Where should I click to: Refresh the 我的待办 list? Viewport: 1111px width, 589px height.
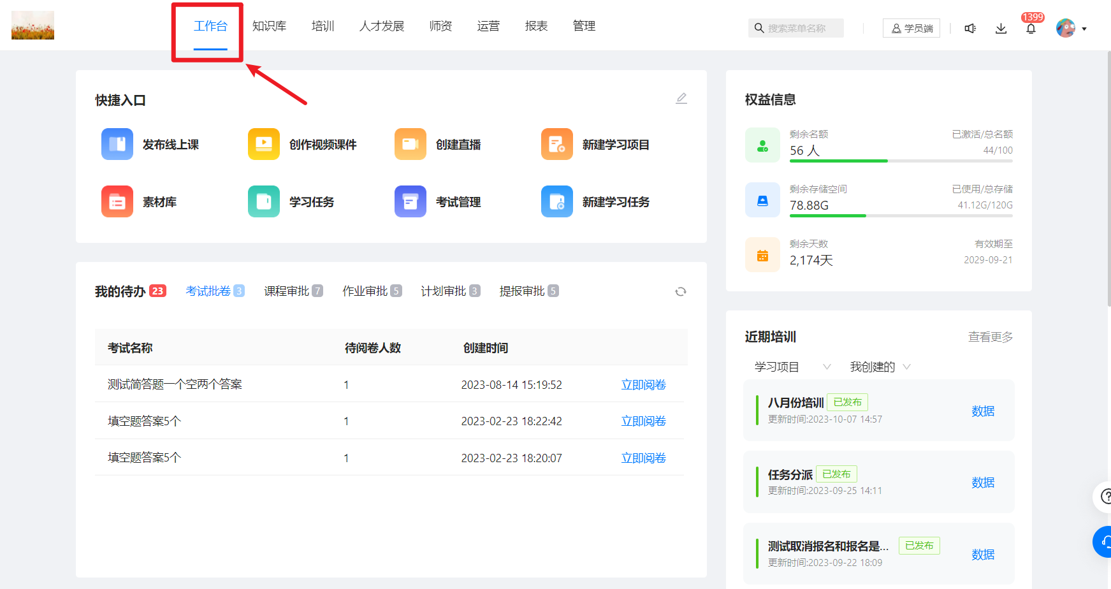coord(681,291)
